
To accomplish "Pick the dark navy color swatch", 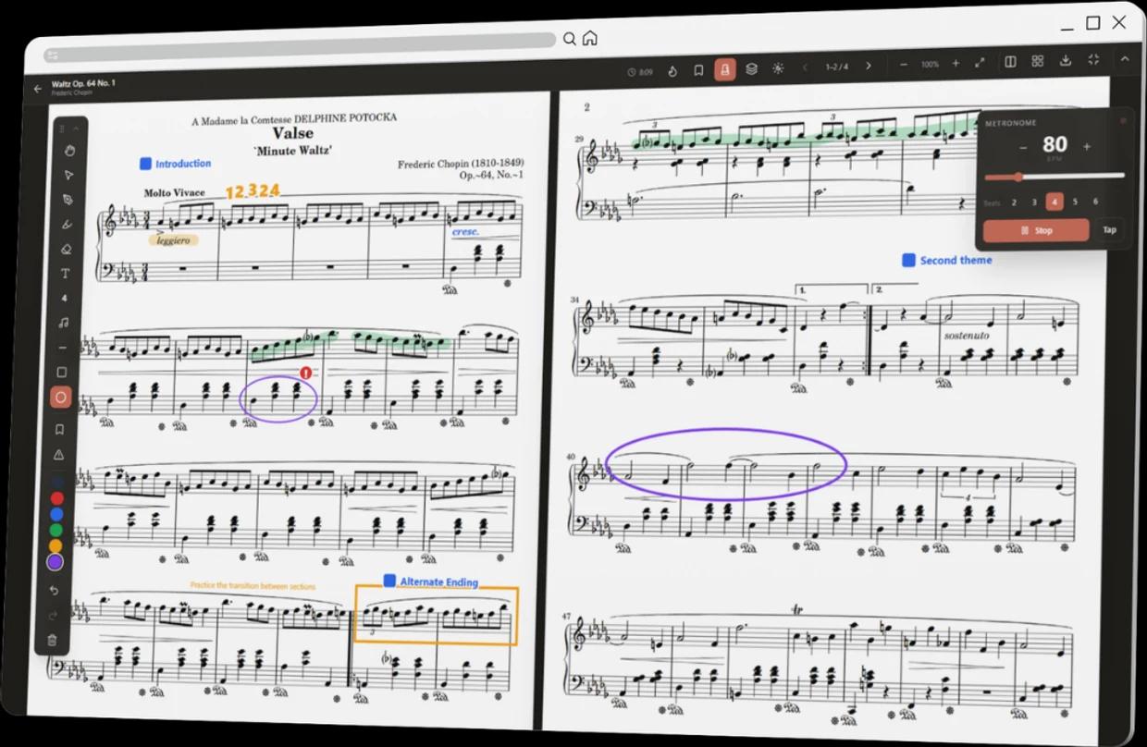I will click(x=58, y=483).
